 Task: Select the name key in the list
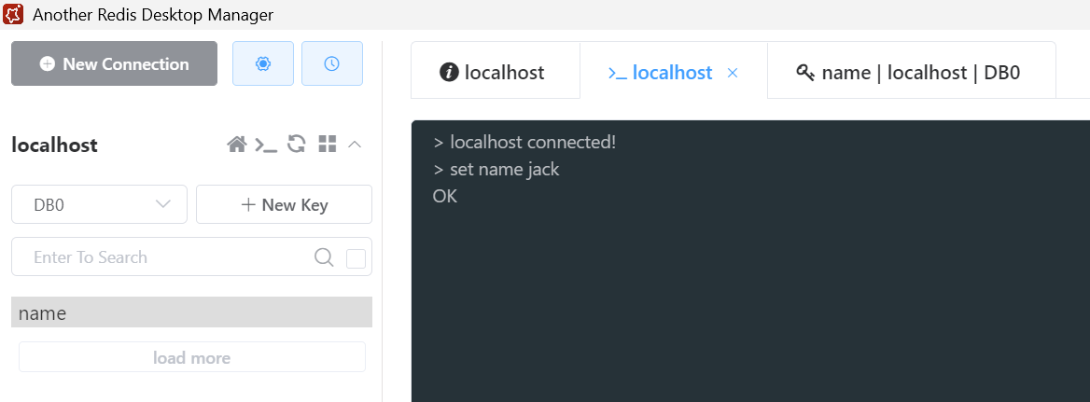[191, 313]
